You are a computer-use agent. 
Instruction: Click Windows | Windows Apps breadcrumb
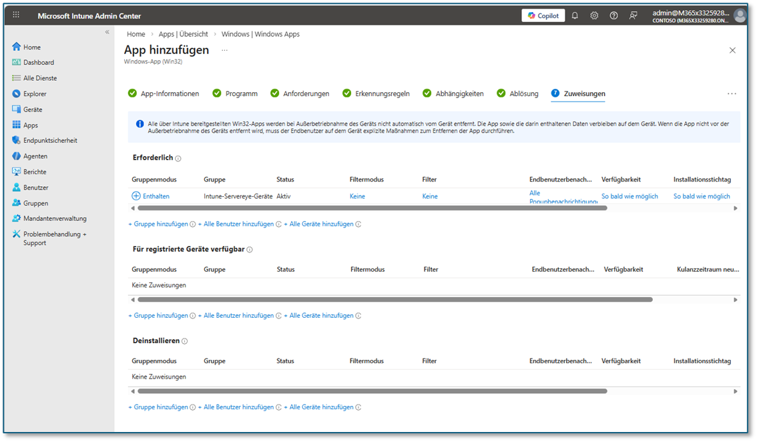[260, 34]
